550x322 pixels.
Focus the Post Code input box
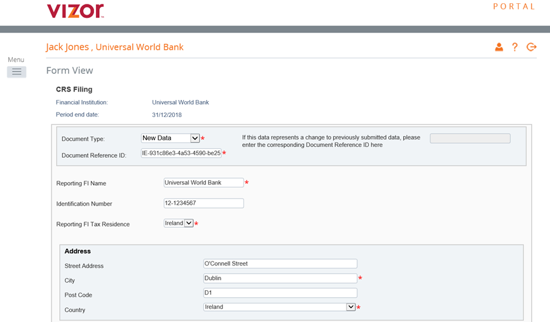pos(280,293)
